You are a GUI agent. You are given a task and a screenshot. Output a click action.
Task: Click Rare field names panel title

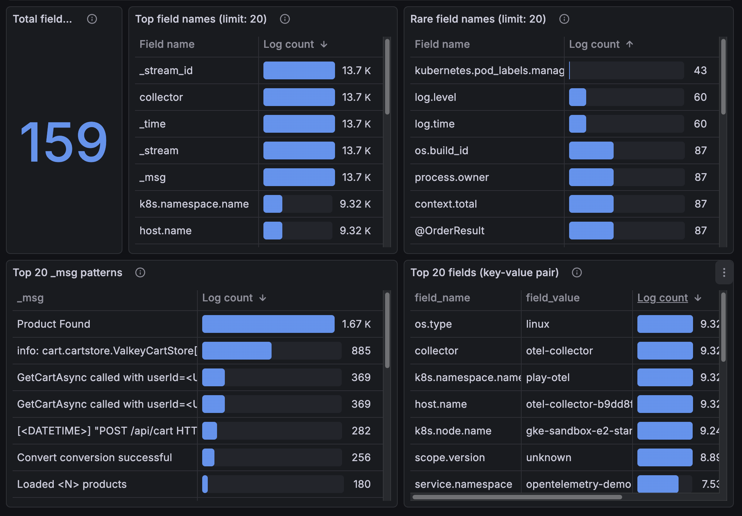point(478,19)
